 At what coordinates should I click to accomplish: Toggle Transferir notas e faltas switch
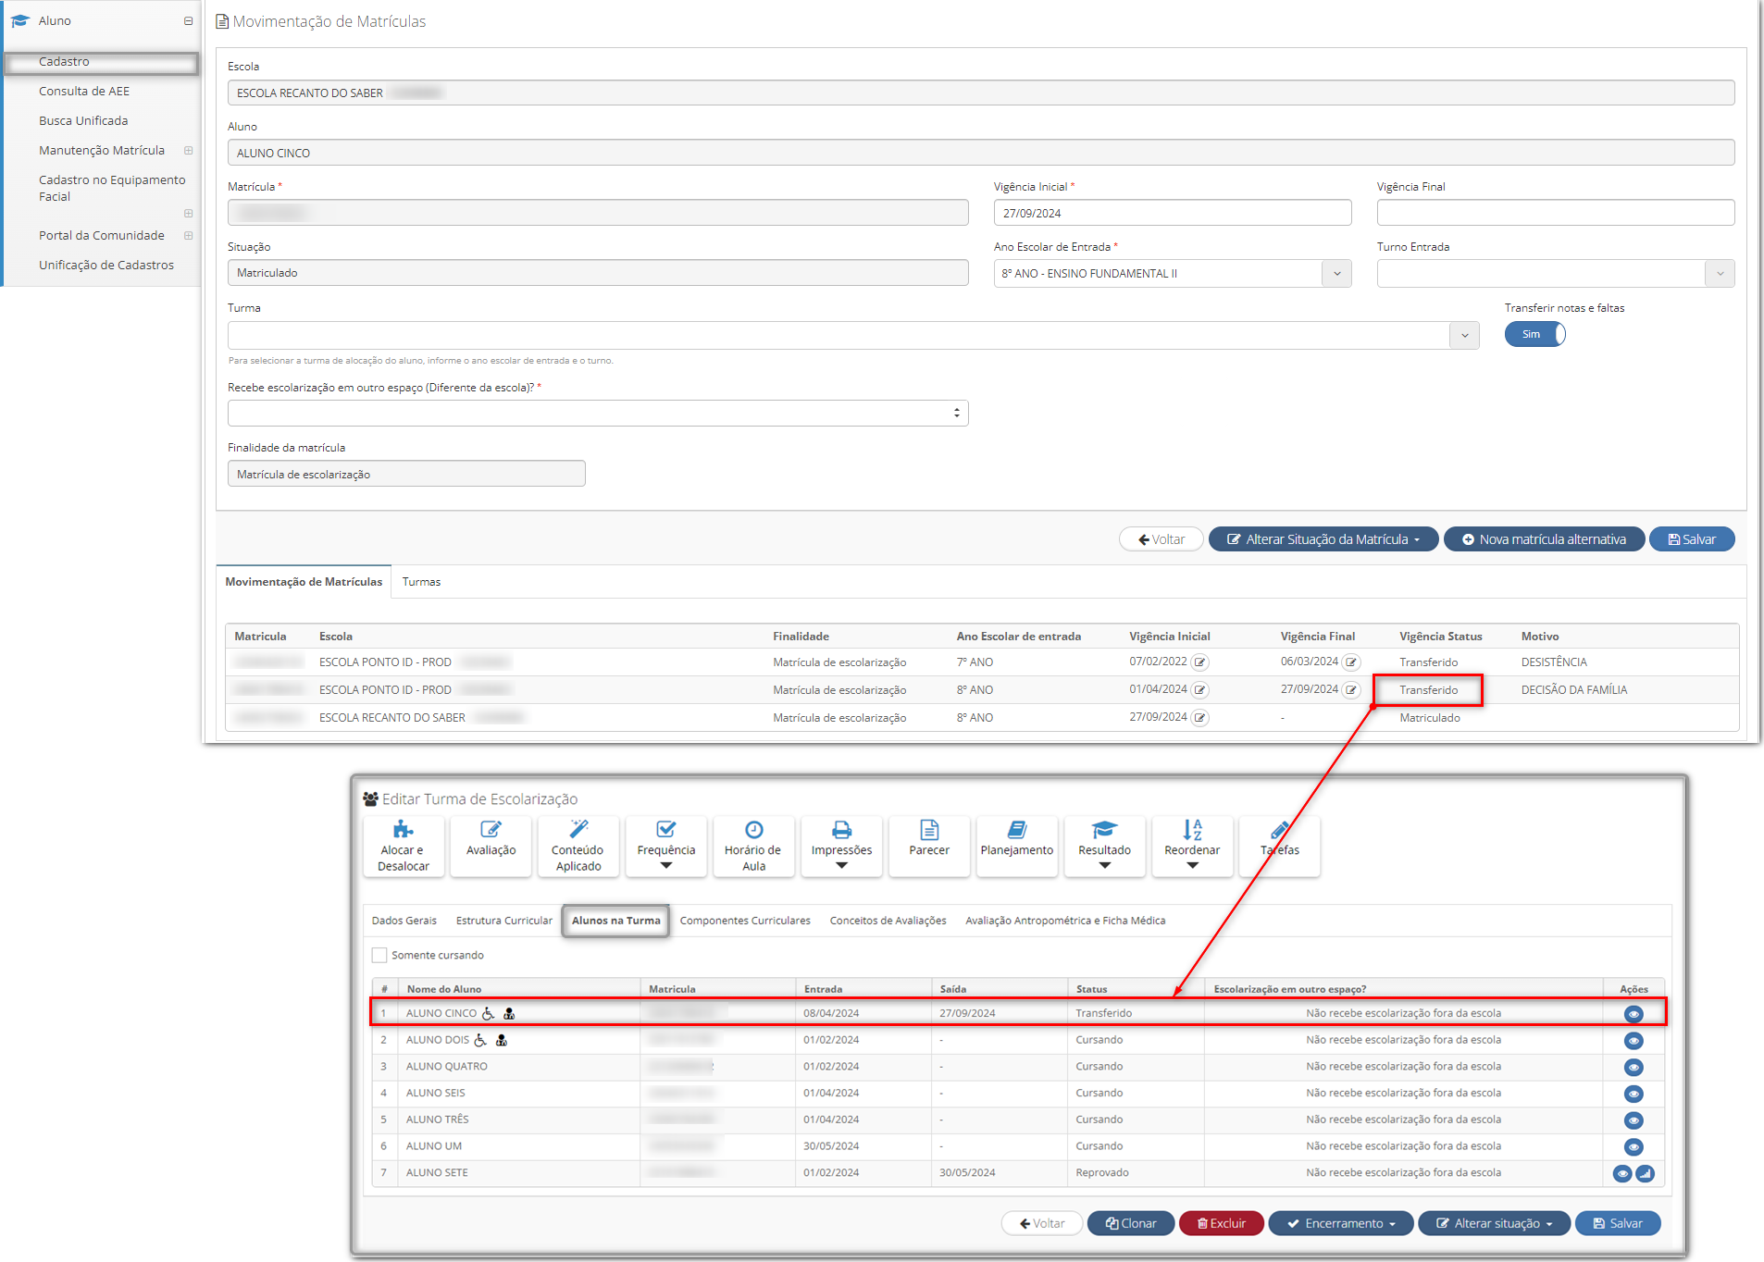[1534, 334]
